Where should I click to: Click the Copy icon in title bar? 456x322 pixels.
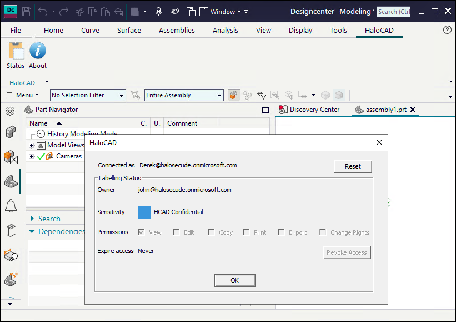(x=93, y=12)
